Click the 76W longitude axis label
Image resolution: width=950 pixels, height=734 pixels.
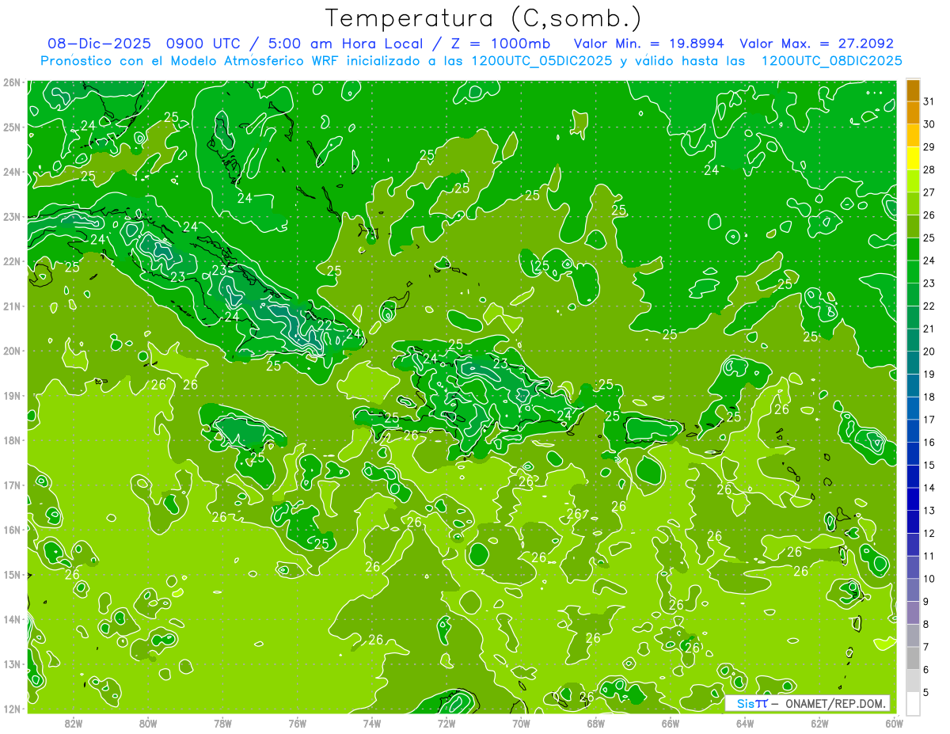297,722
